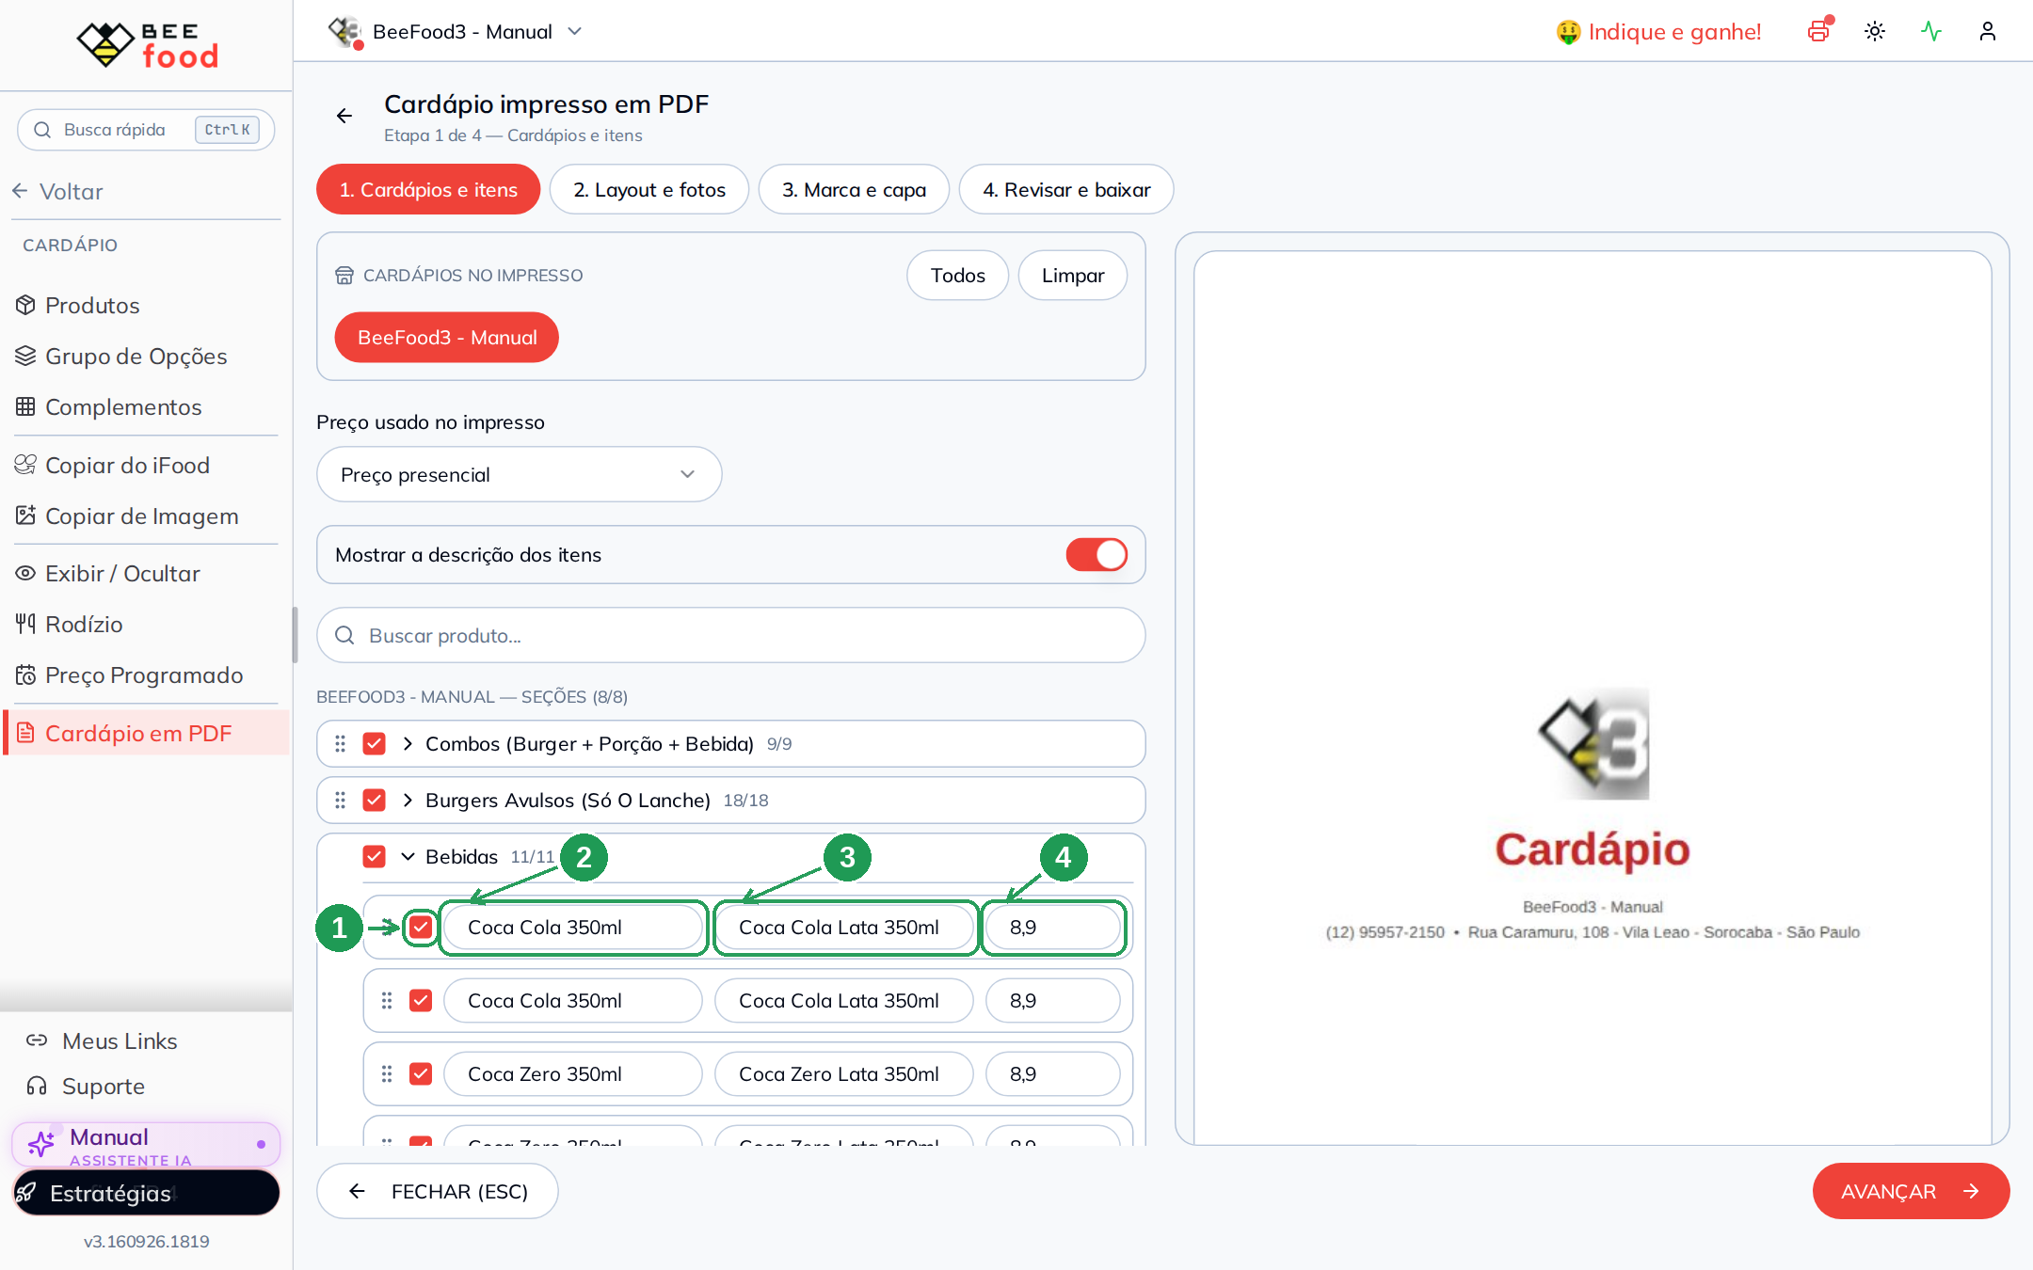Edit first Coca Cola Lata 350ml description field
The width and height of the screenshot is (2033, 1270).
pyautogui.click(x=844, y=927)
